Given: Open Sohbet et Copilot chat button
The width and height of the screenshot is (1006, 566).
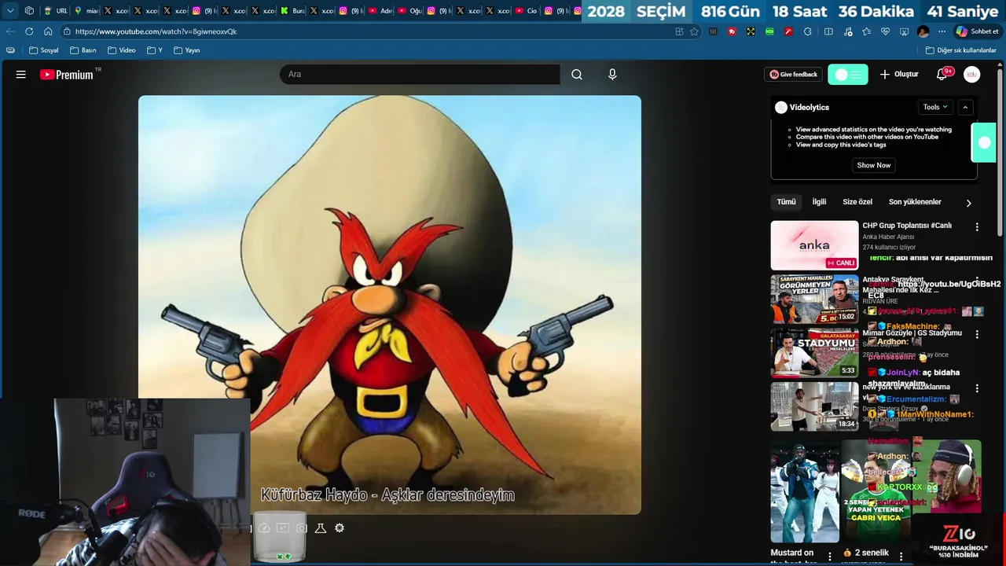Looking at the screenshot, I should 977,31.
